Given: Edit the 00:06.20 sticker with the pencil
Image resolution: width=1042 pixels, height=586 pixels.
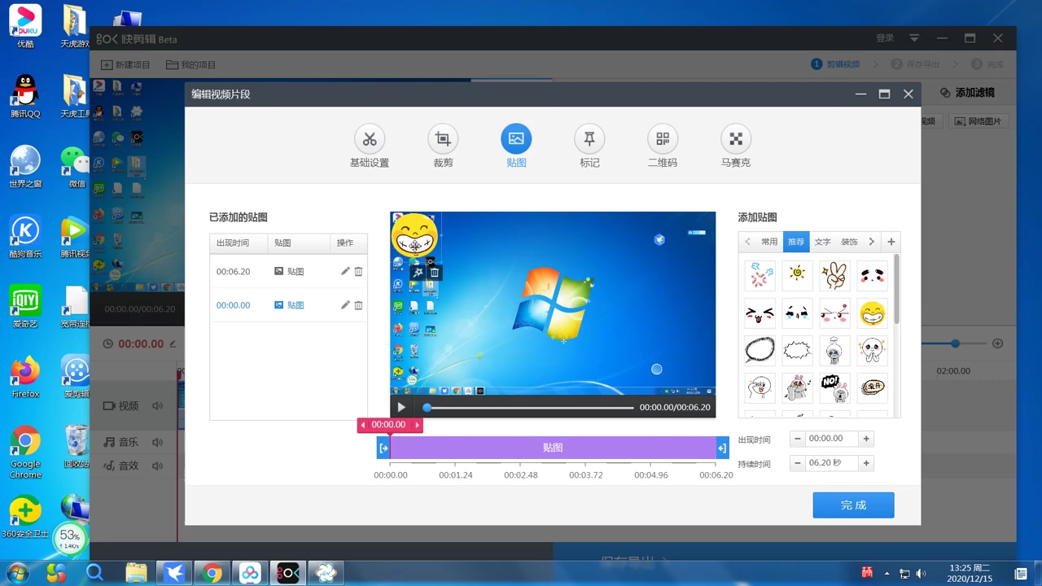Looking at the screenshot, I should pos(345,271).
